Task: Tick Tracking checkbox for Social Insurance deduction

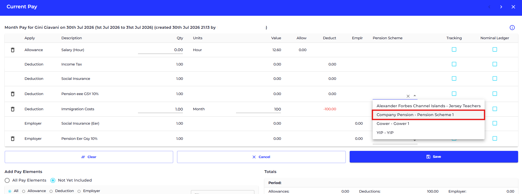Action: (x=454, y=78)
